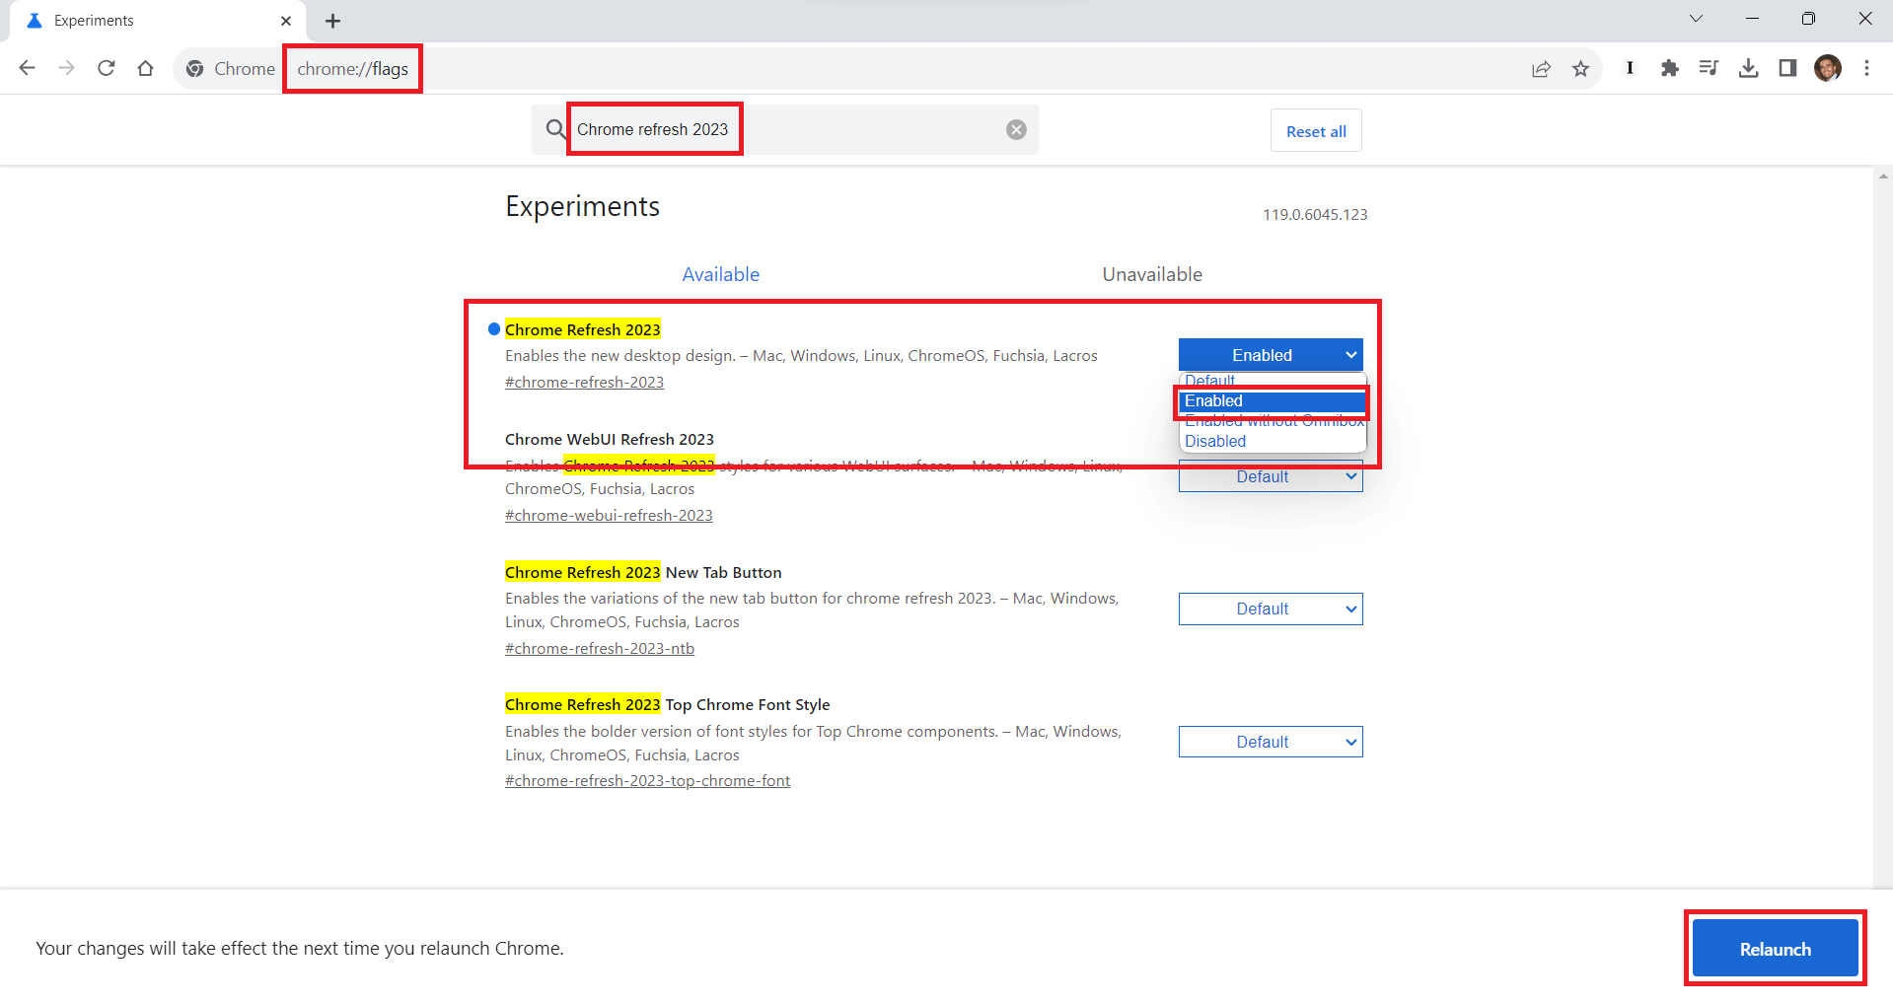Click the Chrome Refresh 2023 New Tab Button title
Viewport: 1893px width, 1004px height.
[x=643, y=572]
